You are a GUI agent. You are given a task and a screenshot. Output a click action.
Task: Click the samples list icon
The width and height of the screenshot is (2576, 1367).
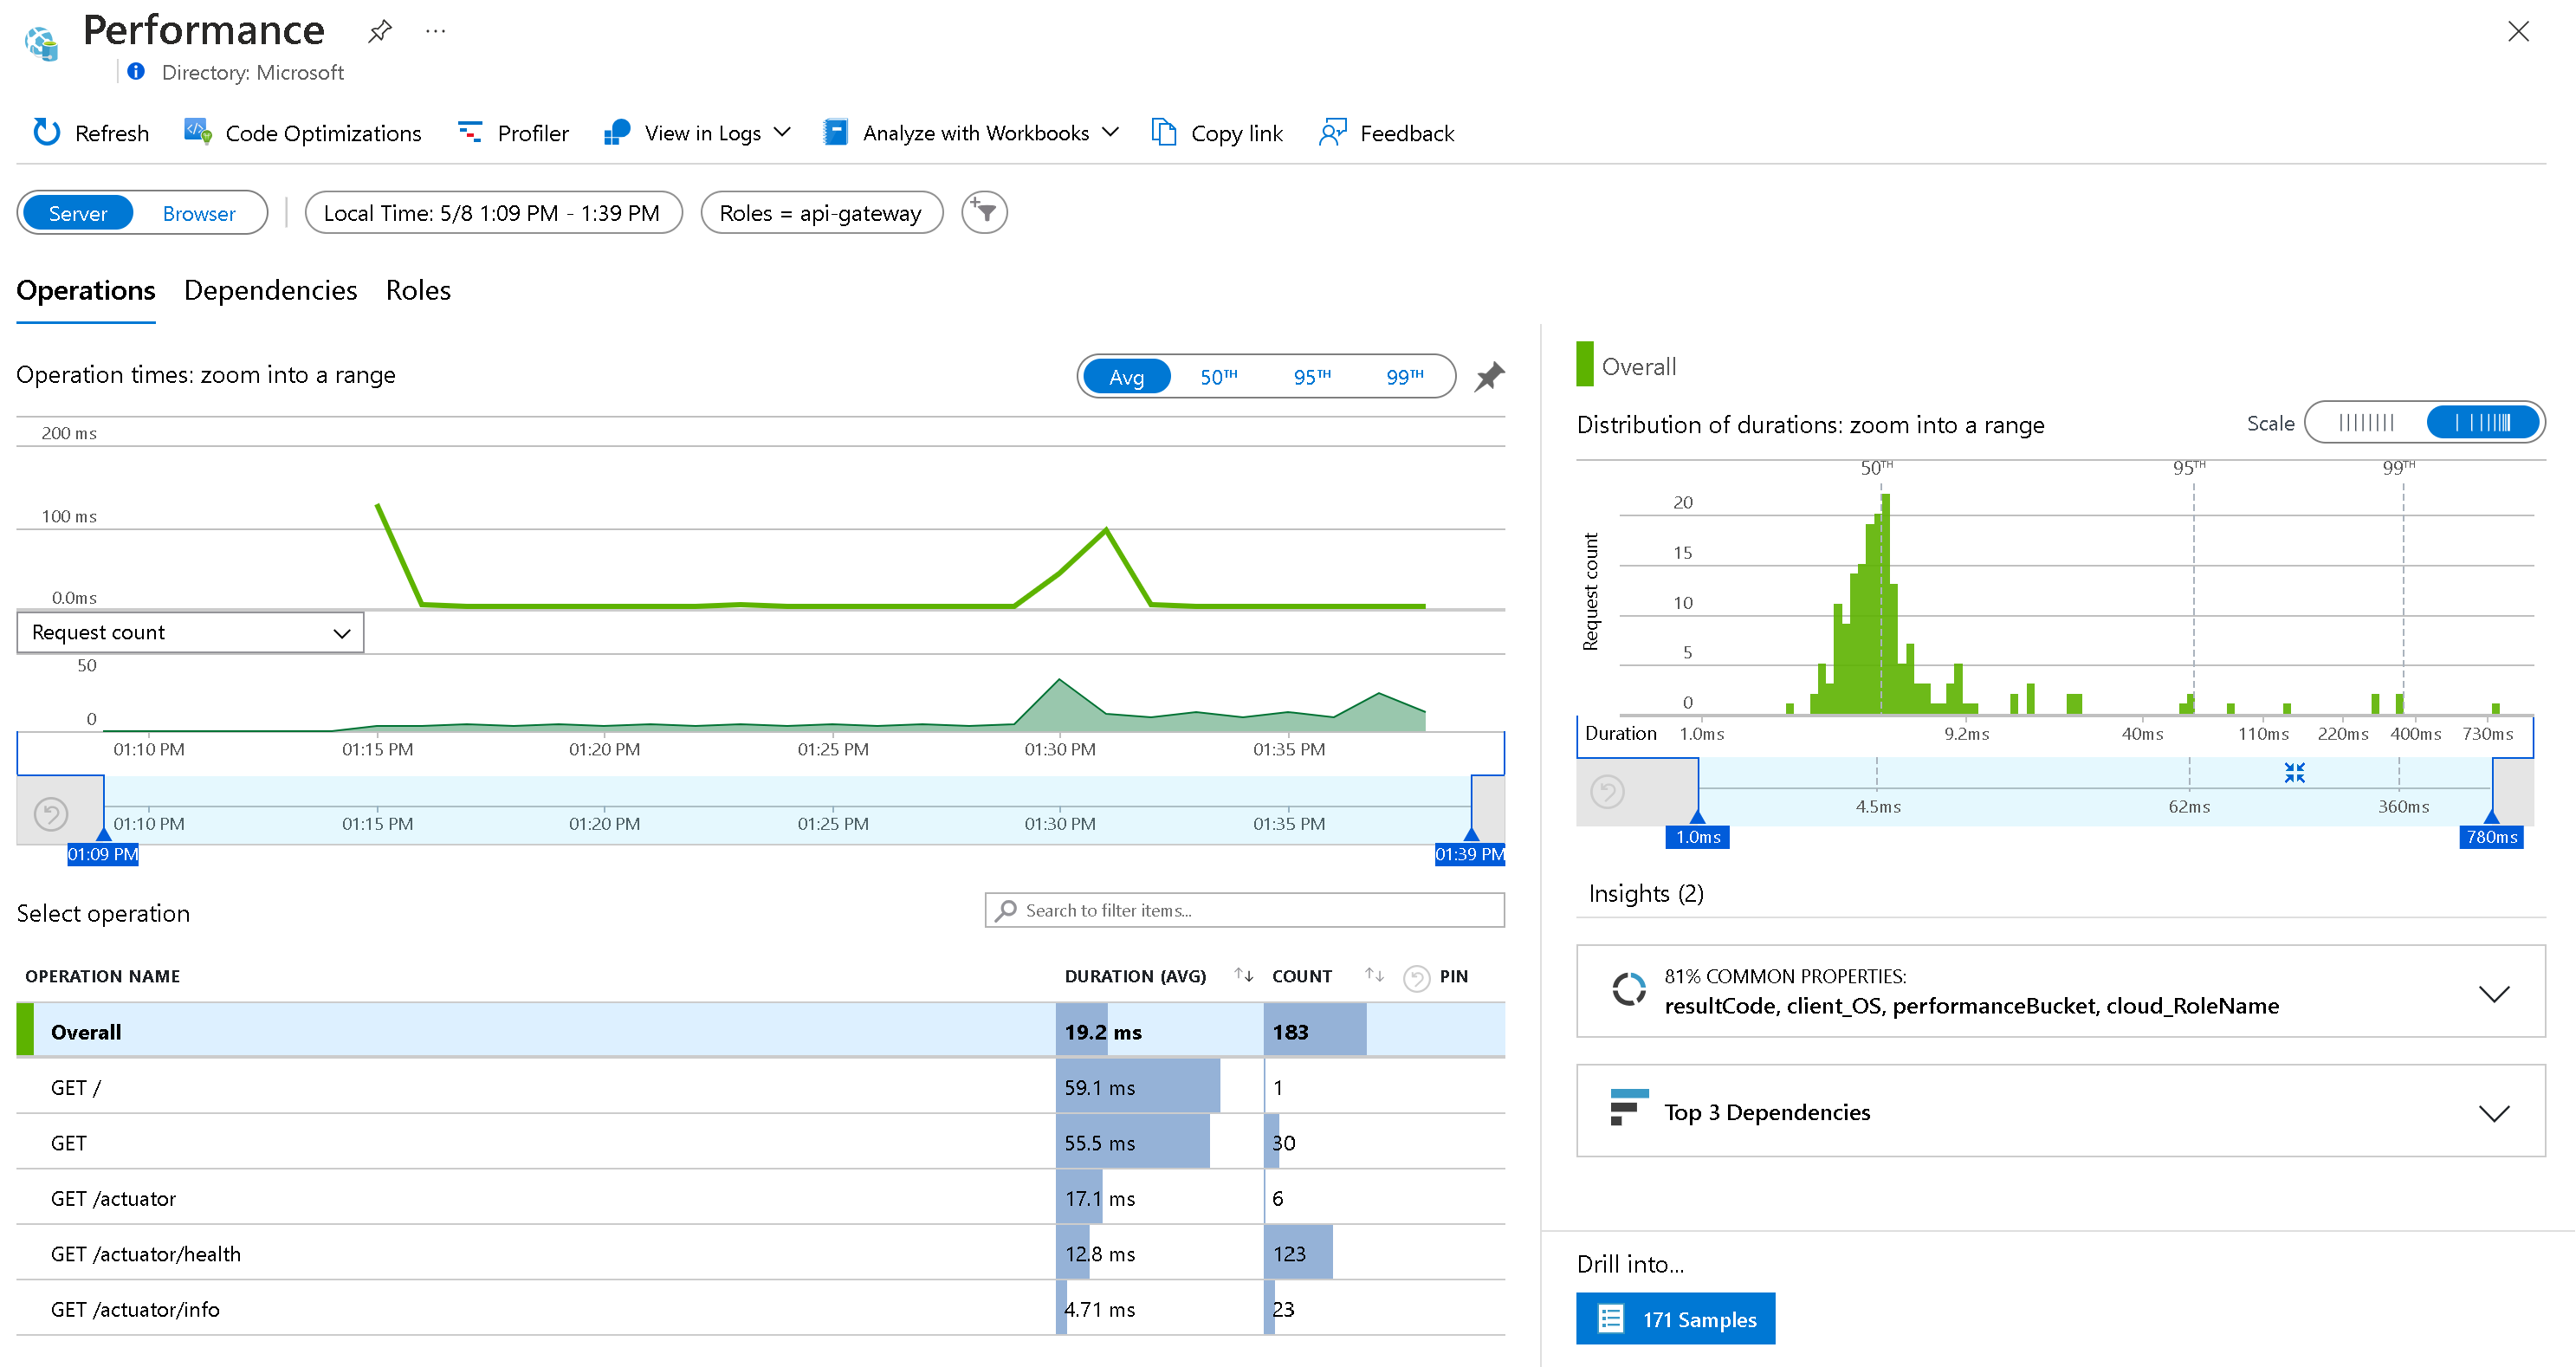(x=1610, y=1318)
